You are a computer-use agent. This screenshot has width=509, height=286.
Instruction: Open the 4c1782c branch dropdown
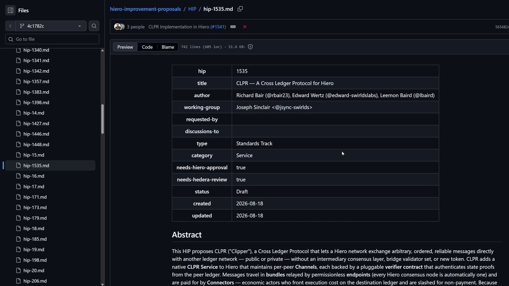51,26
